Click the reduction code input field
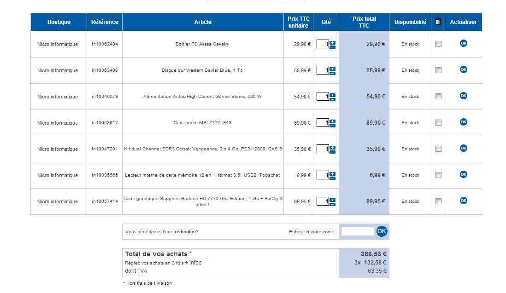The width and height of the screenshot is (506, 293). 357,231
